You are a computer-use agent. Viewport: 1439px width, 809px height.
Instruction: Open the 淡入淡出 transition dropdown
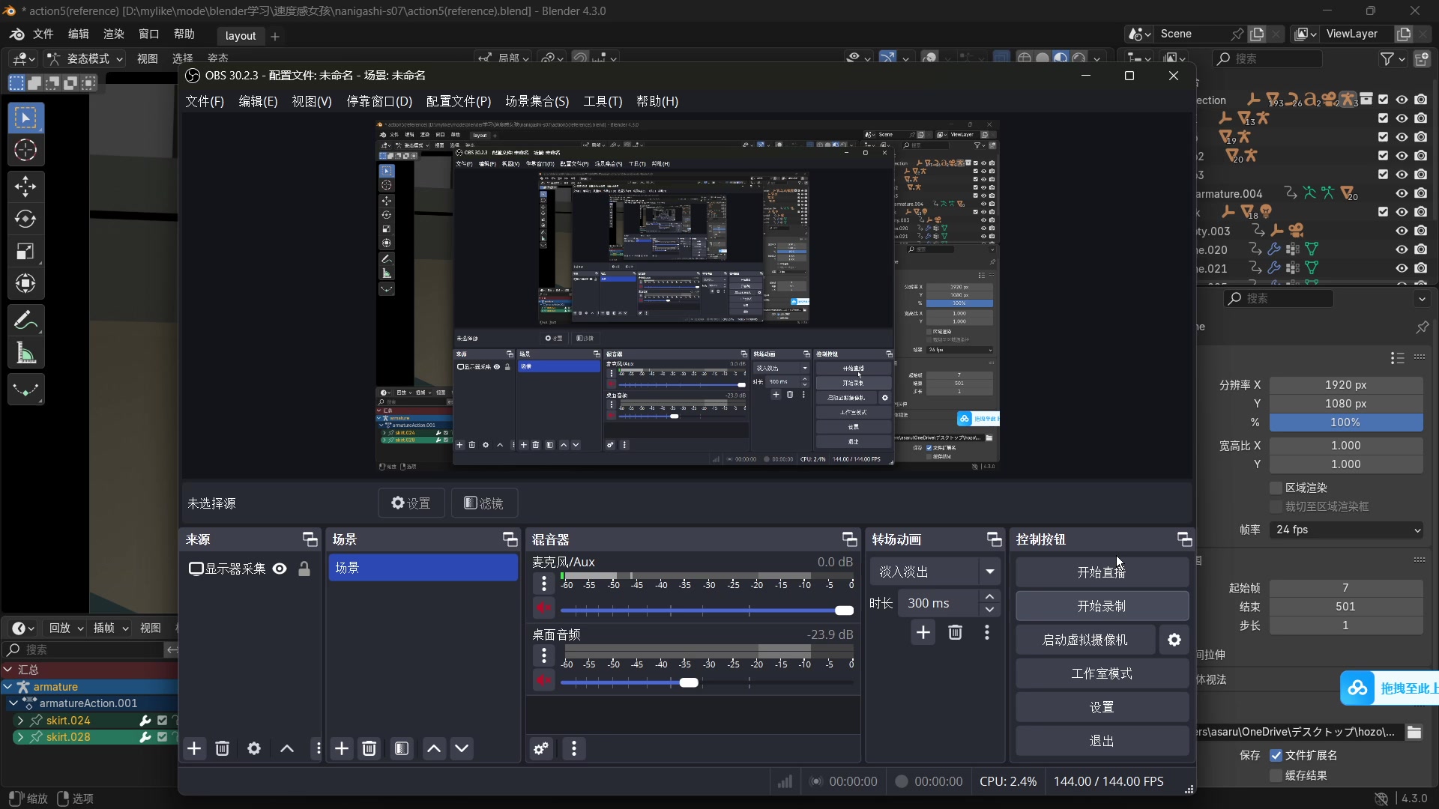pos(989,572)
